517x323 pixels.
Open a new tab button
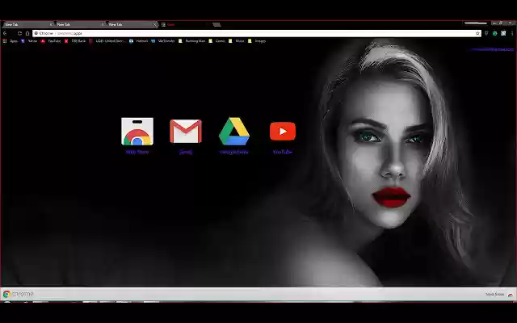click(216, 25)
